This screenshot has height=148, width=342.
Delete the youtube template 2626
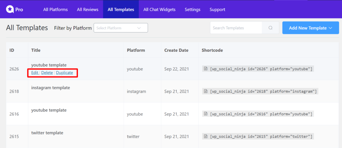click(x=47, y=72)
